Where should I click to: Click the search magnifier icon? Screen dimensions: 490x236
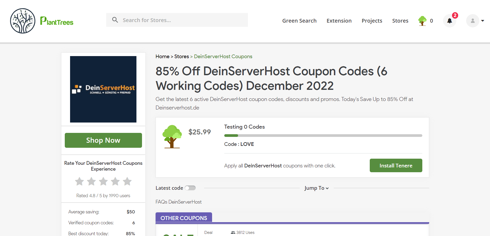click(115, 20)
